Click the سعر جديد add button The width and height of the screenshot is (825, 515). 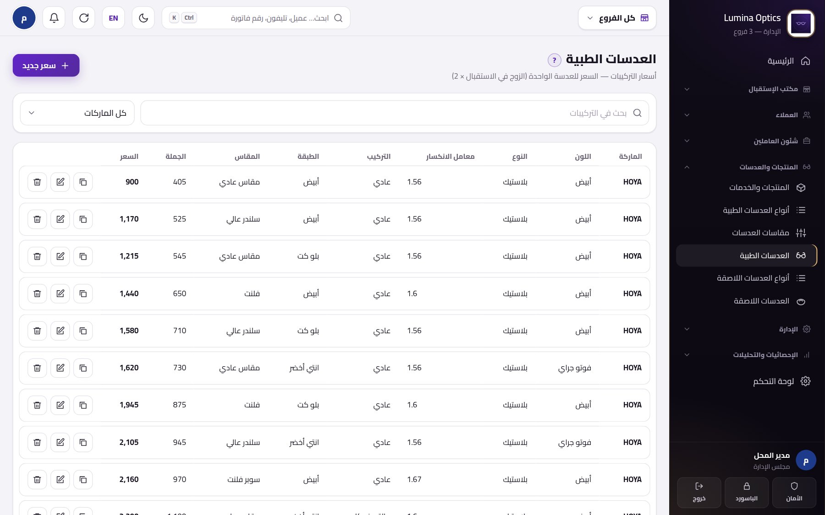click(46, 65)
